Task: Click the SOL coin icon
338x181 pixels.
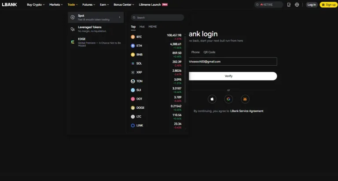Action: point(133,63)
